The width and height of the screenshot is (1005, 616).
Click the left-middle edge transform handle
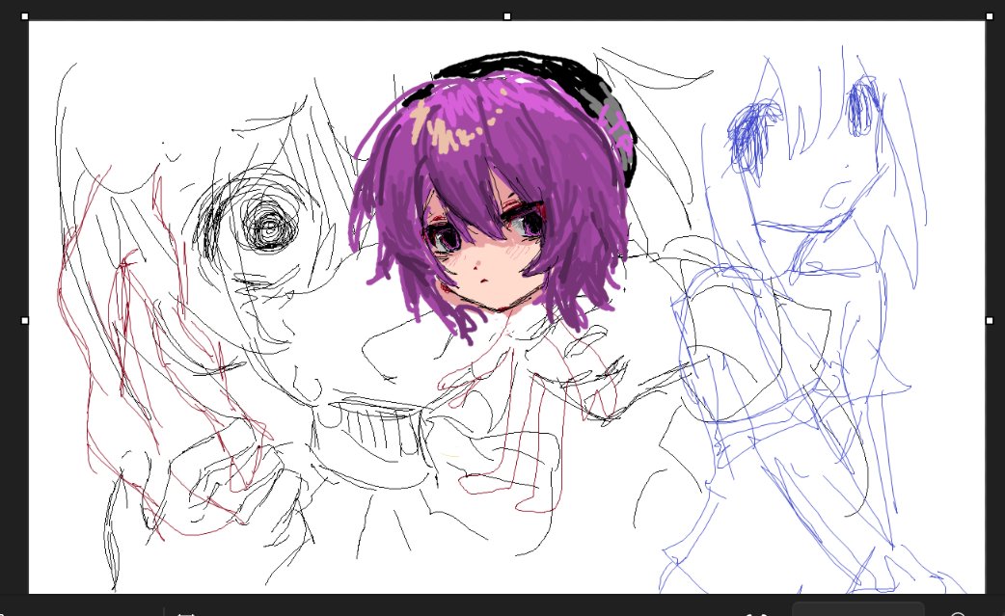pos(25,320)
